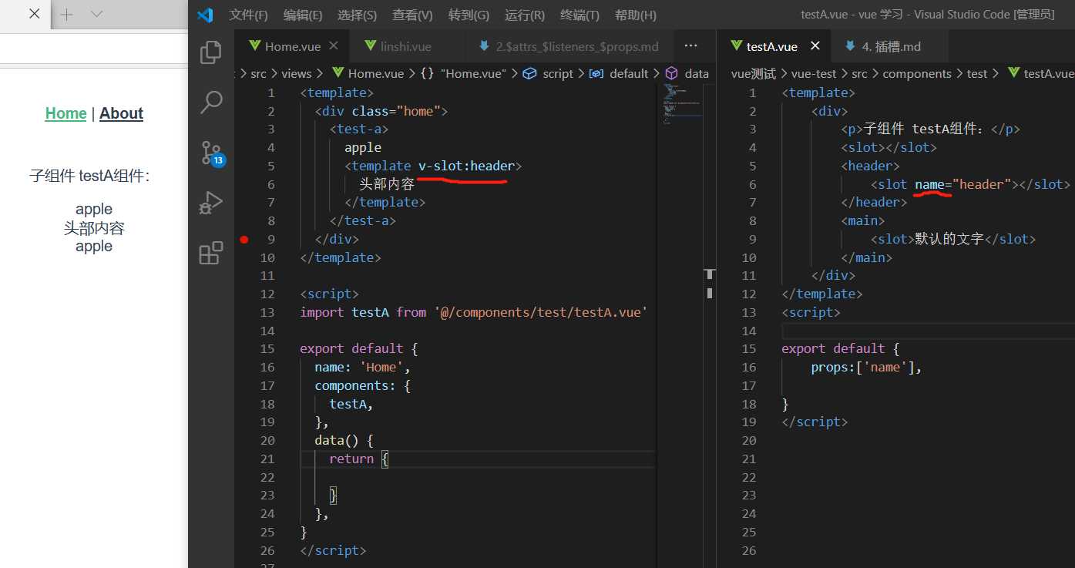Click the About link in browser page

coord(121,113)
